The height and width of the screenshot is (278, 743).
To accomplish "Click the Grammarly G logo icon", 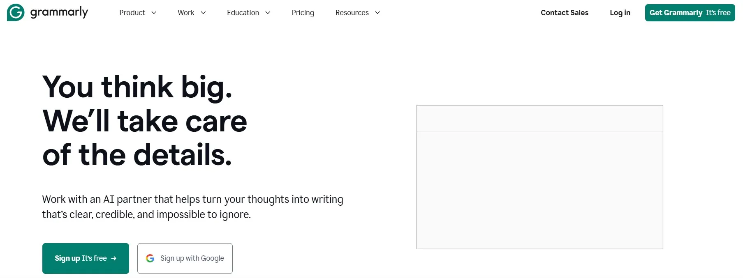I will tap(15, 13).
